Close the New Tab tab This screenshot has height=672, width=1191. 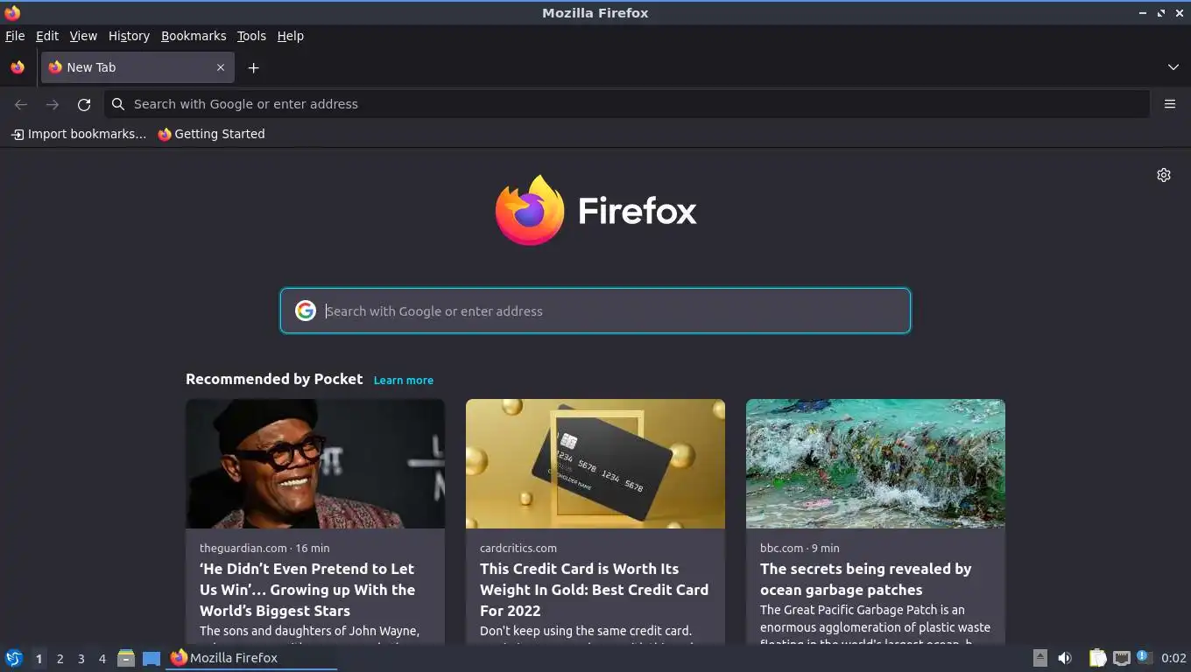point(221,67)
